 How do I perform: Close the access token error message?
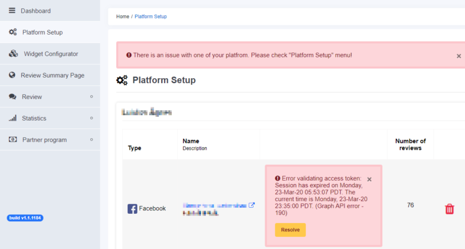tap(369, 179)
